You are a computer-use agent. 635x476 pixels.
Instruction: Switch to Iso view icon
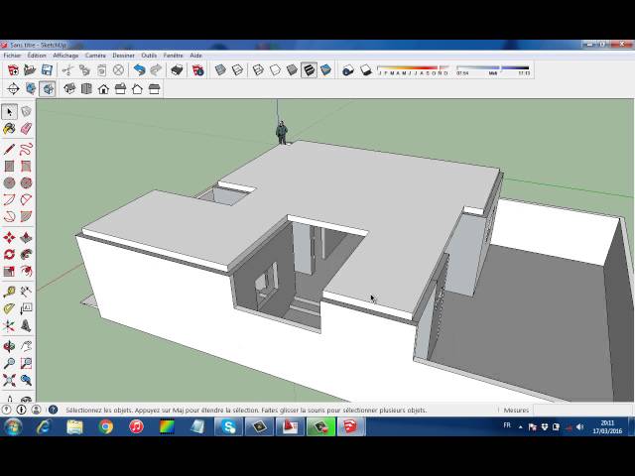(70, 89)
